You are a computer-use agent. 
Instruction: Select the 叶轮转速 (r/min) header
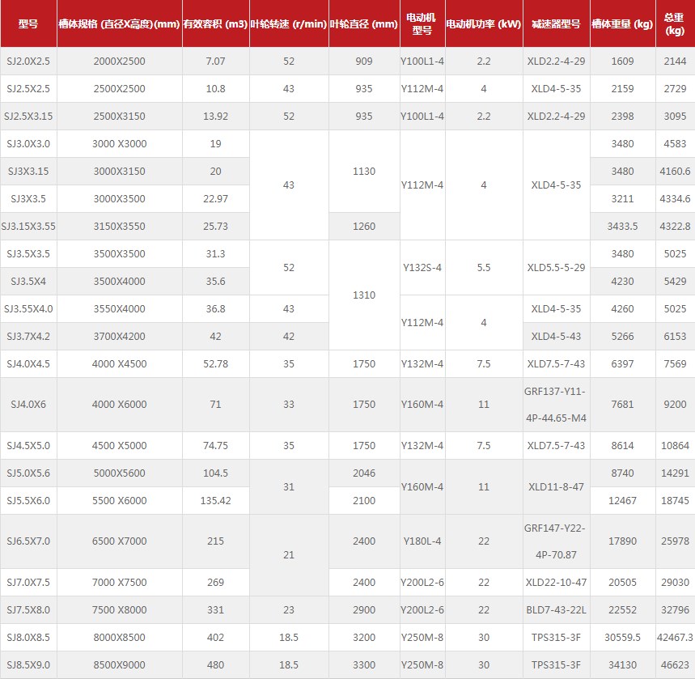(x=289, y=24)
